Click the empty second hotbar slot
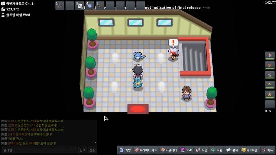This screenshot has height=155, width=276. point(69,6)
